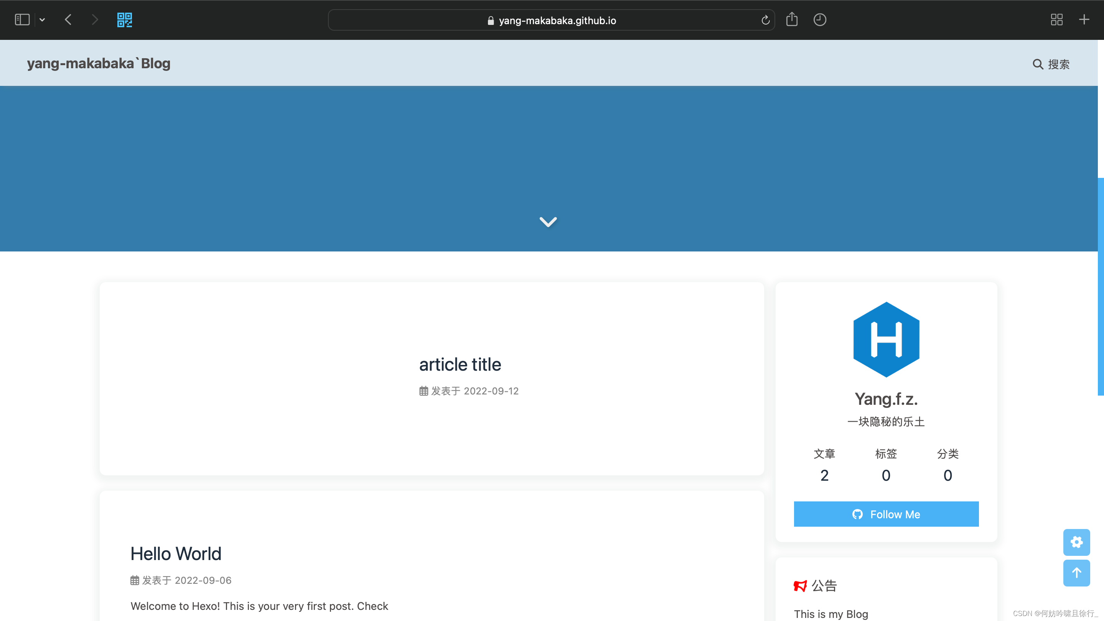Click the yang-makabaka`Blog site title

(99, 63)
